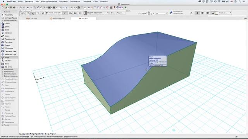Select the Навесная Стена (Curtain Wall) tool
248x139 pixels.
tap(9, 54)
